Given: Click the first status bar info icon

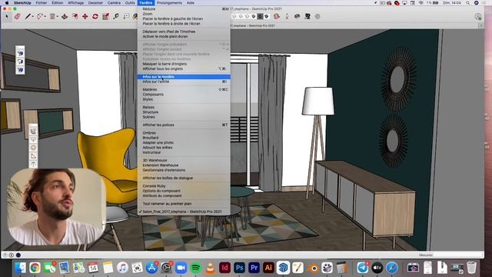Looking at the screenshot, I should tap(5, 255).
